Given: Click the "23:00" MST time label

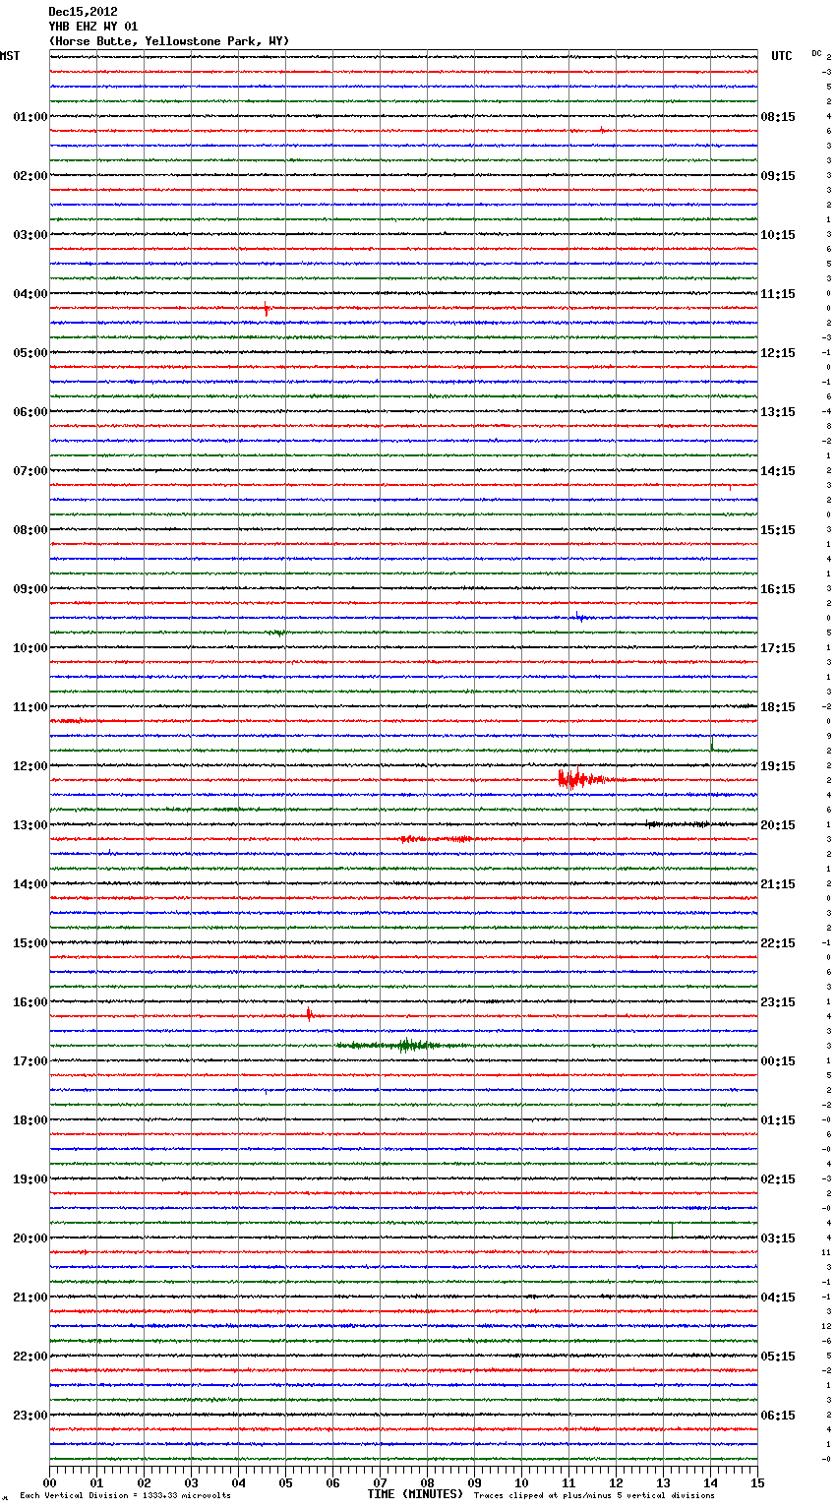Looking at the screenshot, I should (x=30, y=1416).
